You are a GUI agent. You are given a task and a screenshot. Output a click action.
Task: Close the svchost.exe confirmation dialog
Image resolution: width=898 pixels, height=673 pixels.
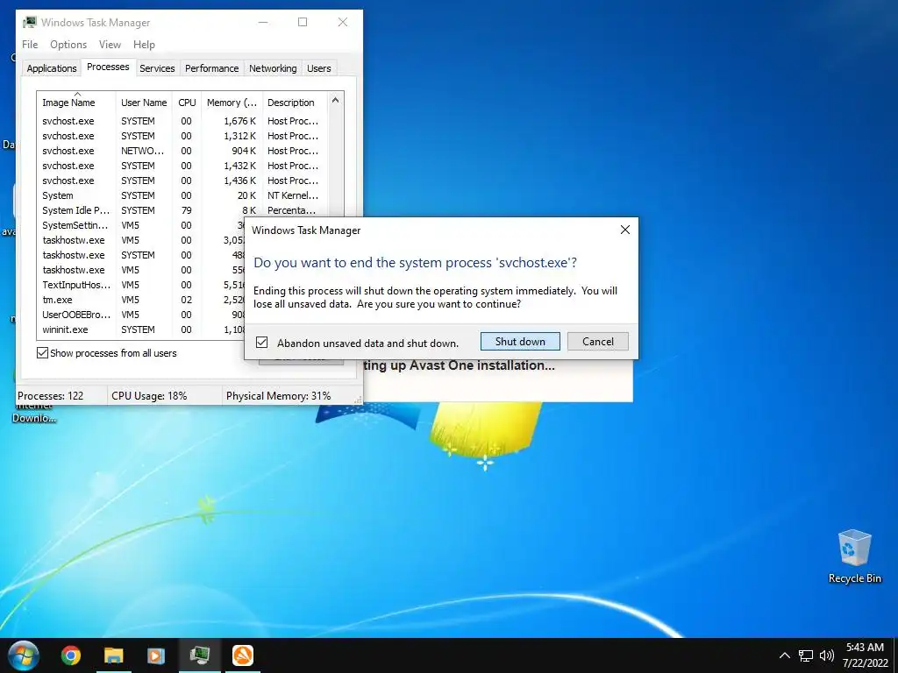coord(624,230)
